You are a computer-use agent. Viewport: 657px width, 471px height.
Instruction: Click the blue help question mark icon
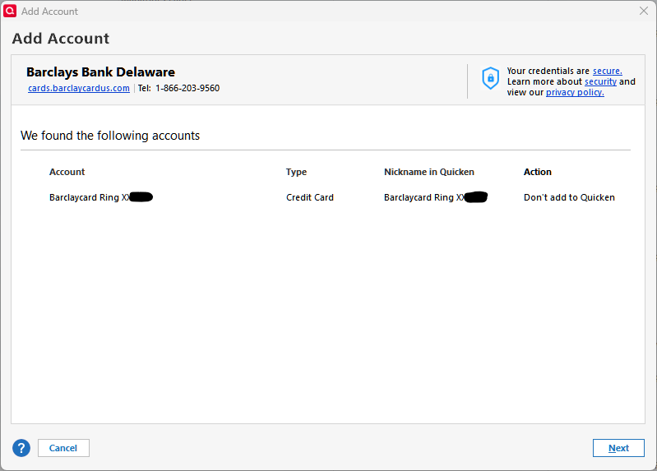21,448
